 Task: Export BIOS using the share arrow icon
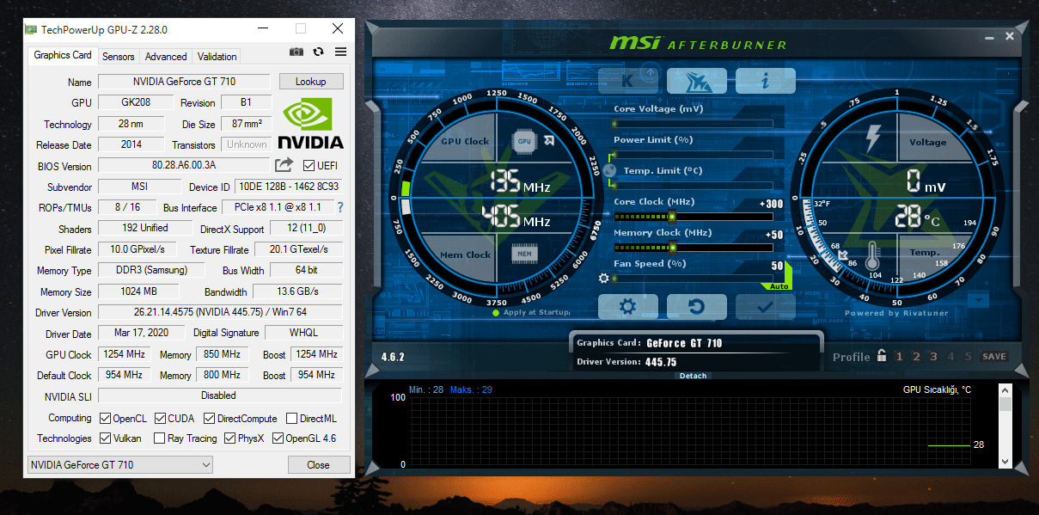284,164
